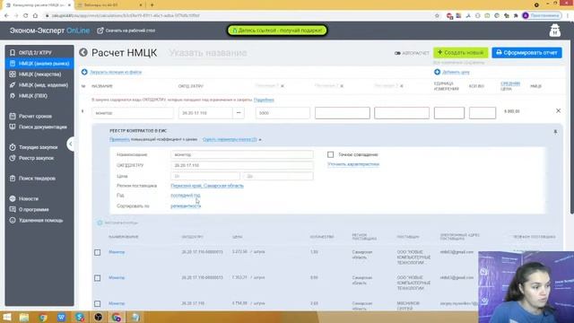Reload the page in the browser
Viewport: 574px width, 323px height.
tap(26, 16)
